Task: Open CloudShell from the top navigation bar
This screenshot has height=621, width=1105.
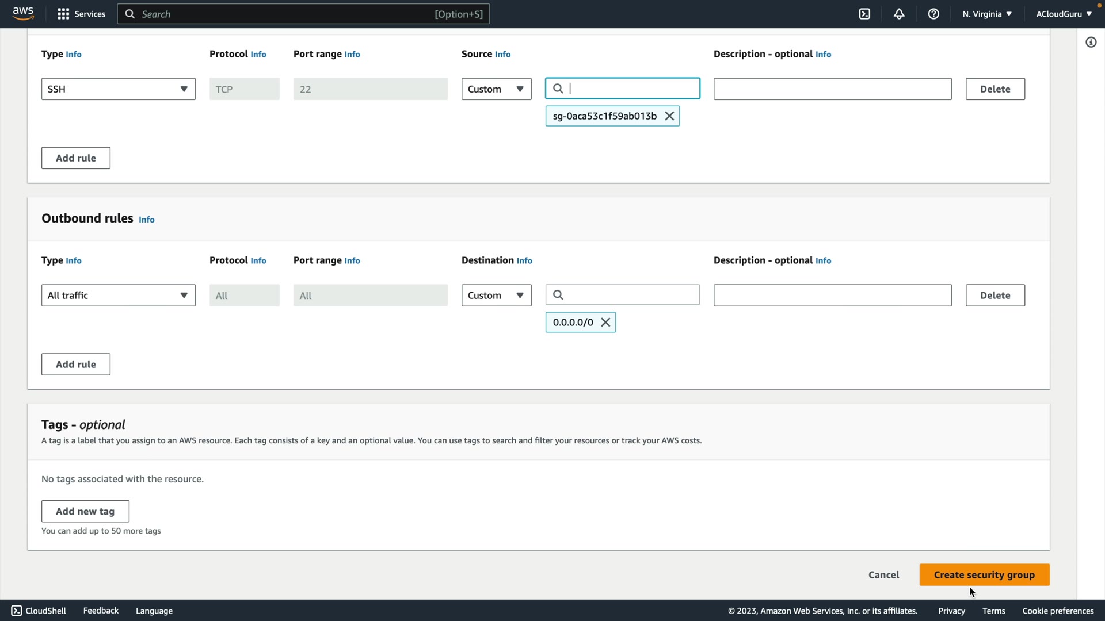Action: pos(864,14)
